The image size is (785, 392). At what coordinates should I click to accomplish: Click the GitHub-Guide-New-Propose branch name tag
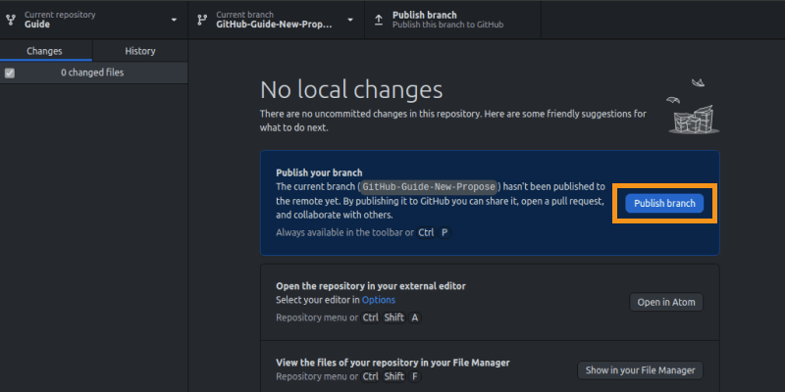pyautogui.click(x=430, y=185)
